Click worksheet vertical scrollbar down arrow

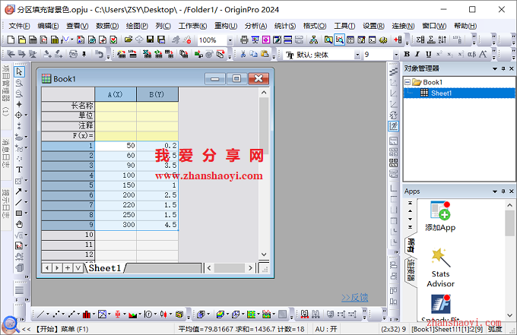(264, 254)
